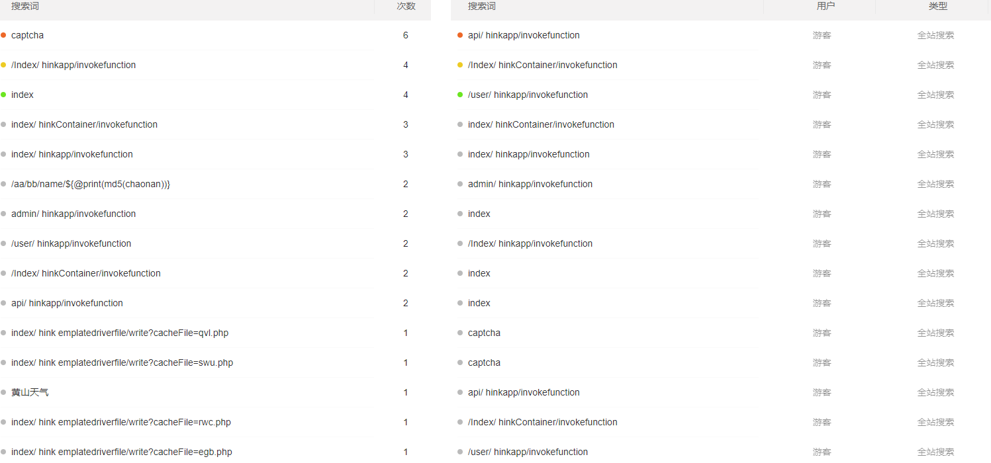Image resolution: width=991 pixels, height=463 pixels.
Task: Open the cacheFile=qvl.php search term
Action: (x=120, y=333)
